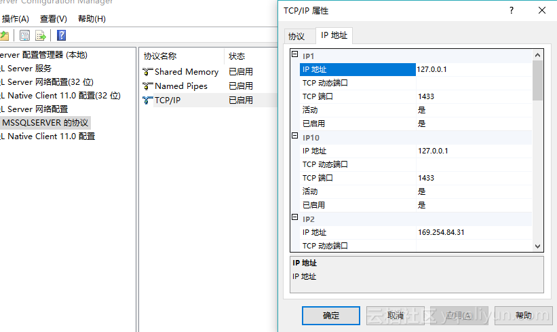Select the MSSQLSERVER 的协议 node

click(x=45, y=123)
